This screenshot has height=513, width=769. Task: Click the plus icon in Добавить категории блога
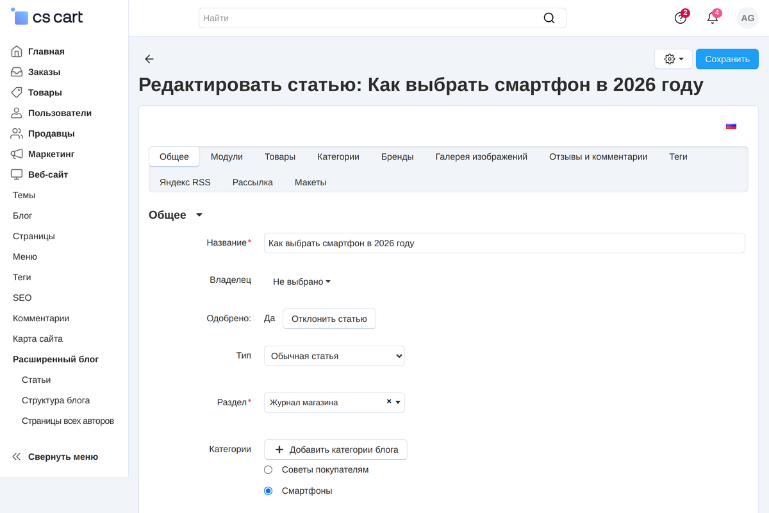coord(279,450)
